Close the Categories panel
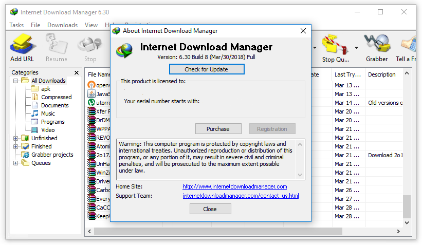This screenshot has height=245, width=422. click(x=77, y=72)
